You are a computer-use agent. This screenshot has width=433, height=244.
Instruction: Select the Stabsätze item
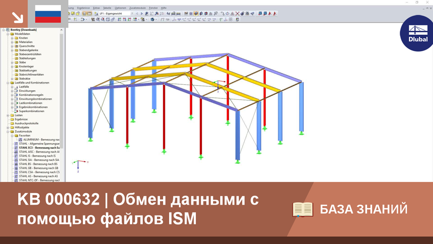25,79
